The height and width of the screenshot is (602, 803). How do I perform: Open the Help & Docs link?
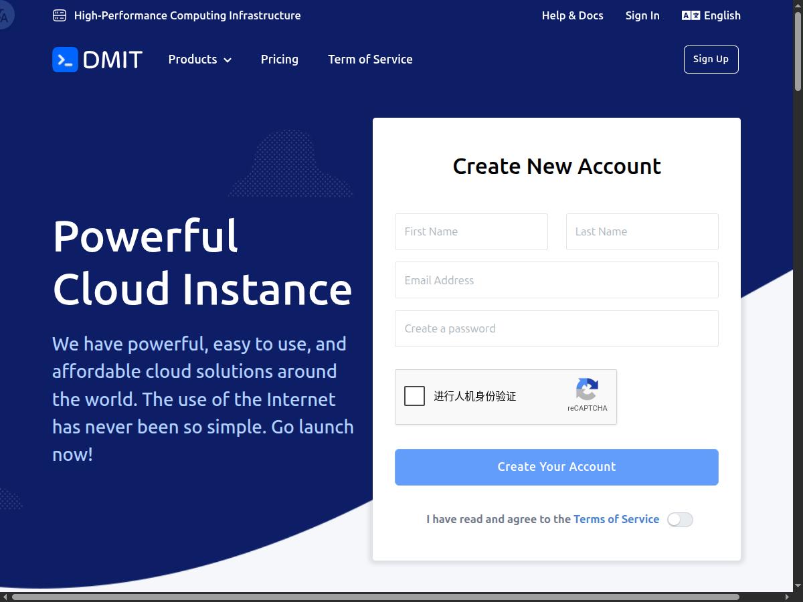tap(572, 15)
